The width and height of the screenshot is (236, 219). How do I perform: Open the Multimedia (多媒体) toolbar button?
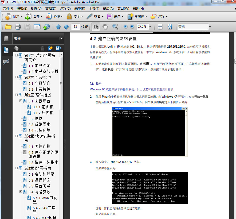click(x=137, y=16)
